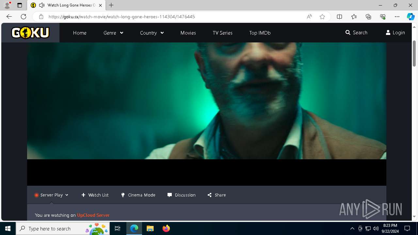Open Read aloud in address bar

tap(309, 17)
